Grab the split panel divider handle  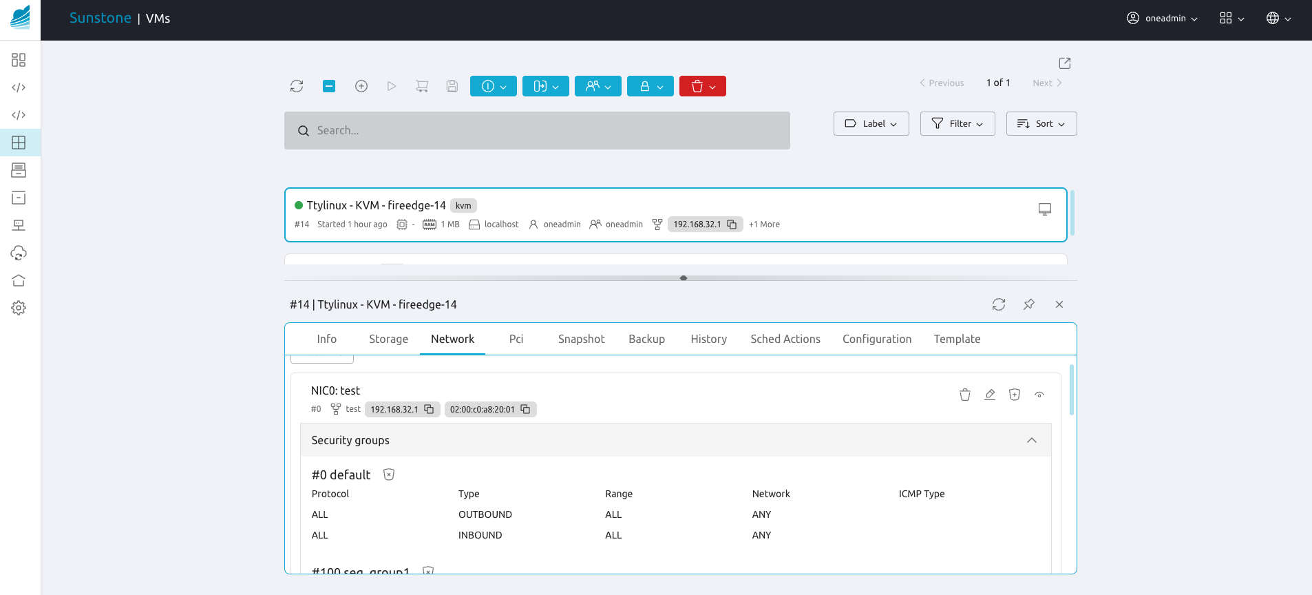tap(684, 278)
